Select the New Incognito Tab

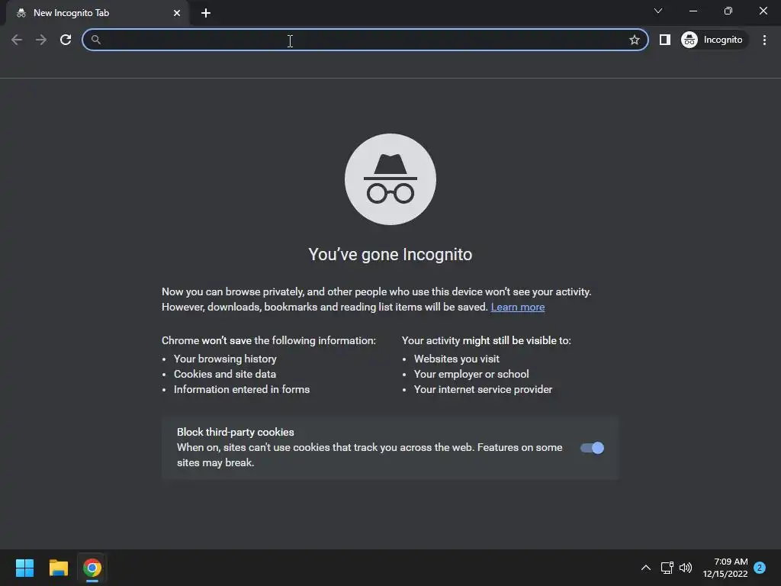(97, 13)
